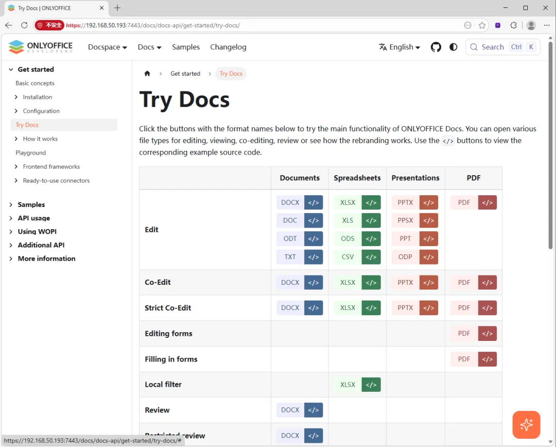This screenshot has height=447, width=556.
Task: View source code for Edit PPTX
Action: click(x=429, y=202)
